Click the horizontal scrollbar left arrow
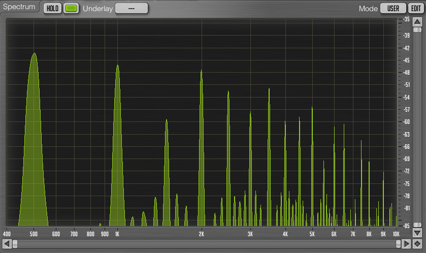Screen dimensions: 426x253 (x=7, y=244)
